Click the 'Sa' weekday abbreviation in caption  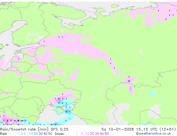point(104,129)
